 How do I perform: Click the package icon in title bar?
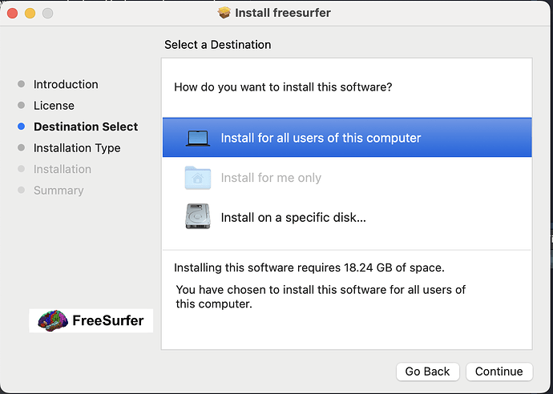[224, 13]
